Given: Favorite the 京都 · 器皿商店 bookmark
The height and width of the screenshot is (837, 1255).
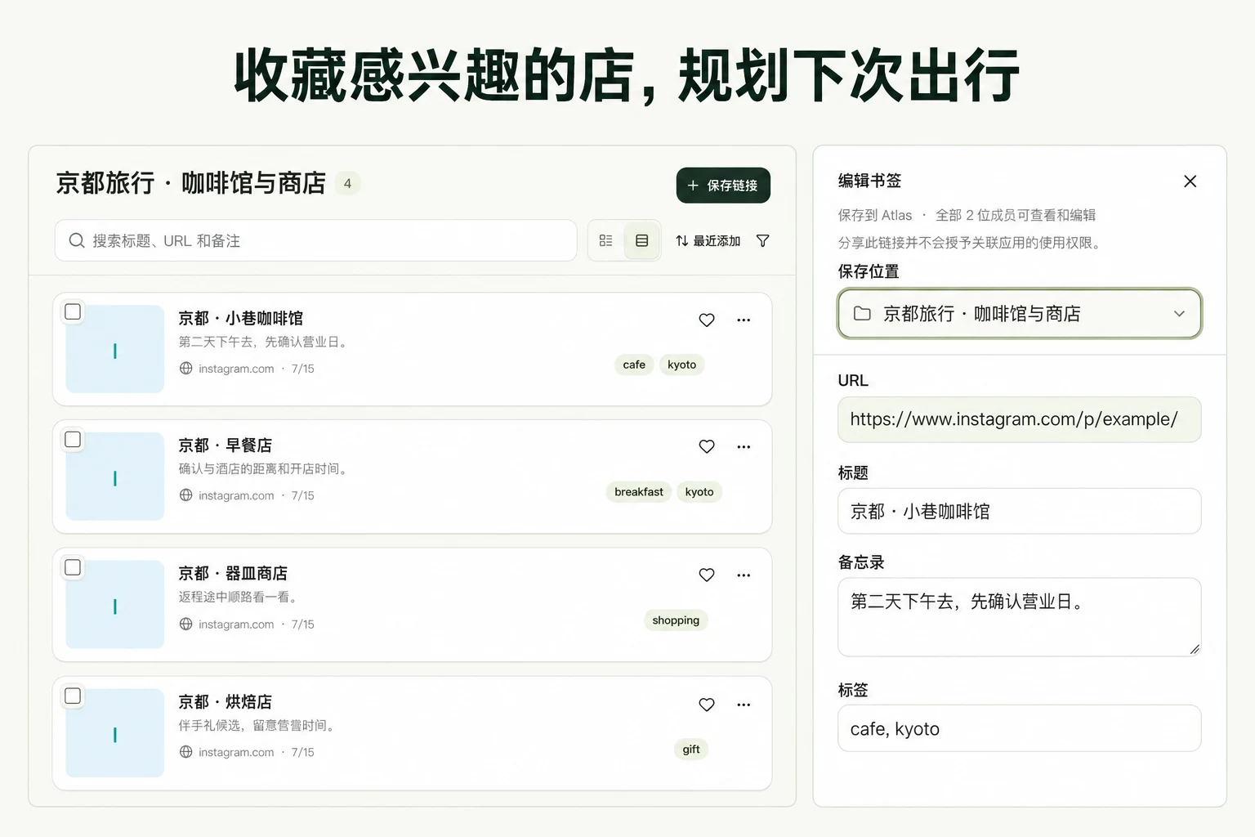Looking at the screenshot, I should coord(707,575).
